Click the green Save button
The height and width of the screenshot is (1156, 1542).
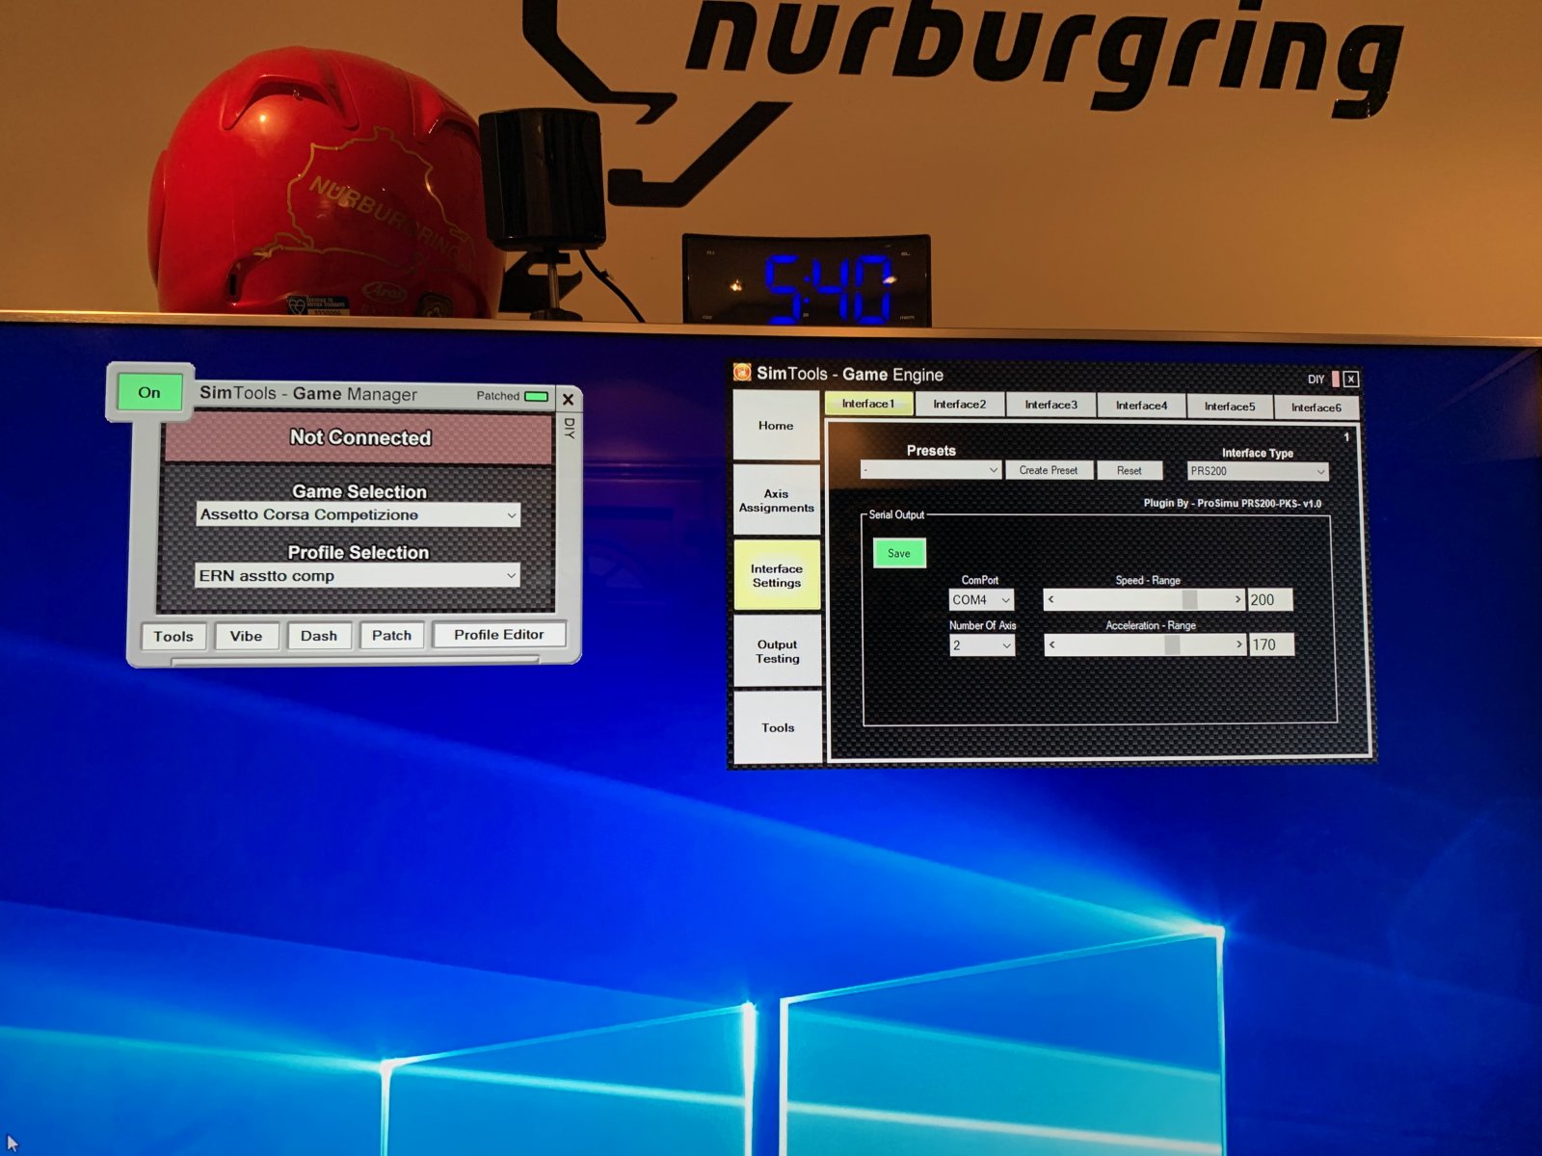[x=899, y=553]
